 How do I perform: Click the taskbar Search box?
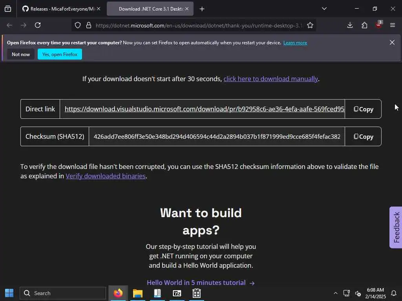(63, 293)
